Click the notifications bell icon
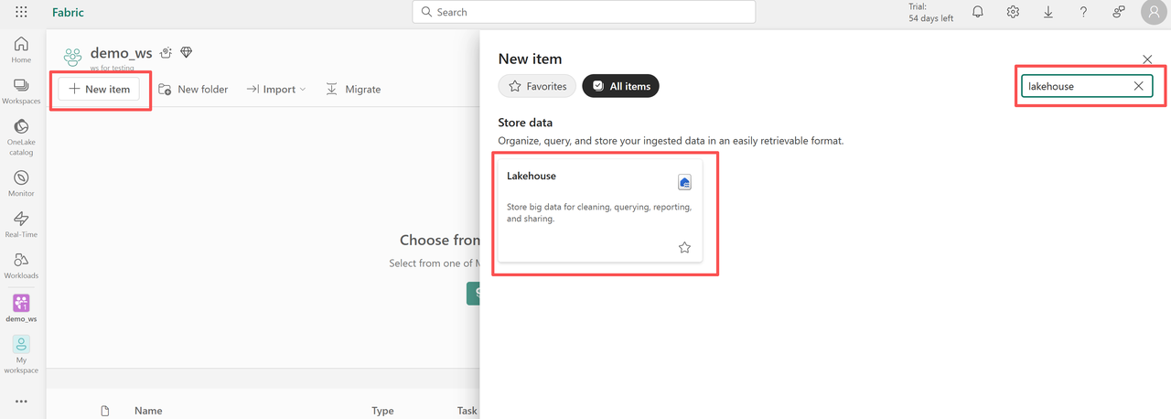Viewport: 1171px width, 419px height. (978, 13)
